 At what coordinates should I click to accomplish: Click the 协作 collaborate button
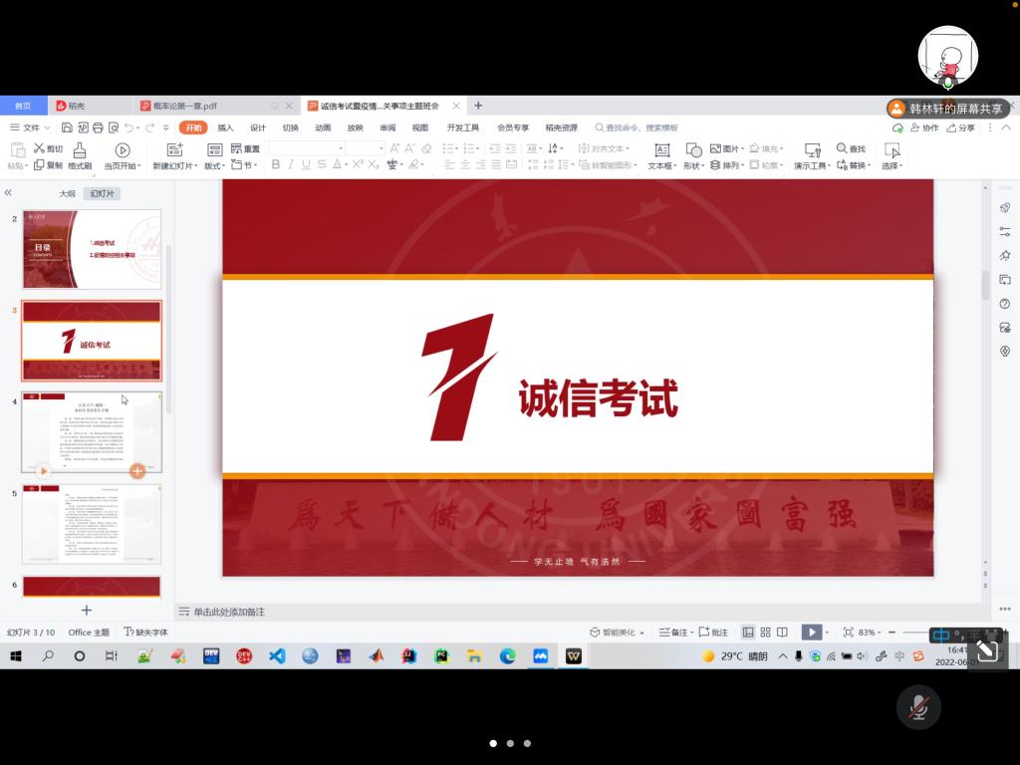924,127
